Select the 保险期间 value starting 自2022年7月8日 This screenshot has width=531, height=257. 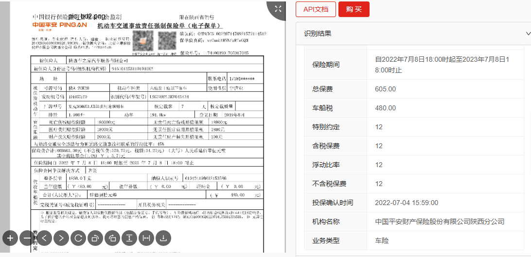(x=442, y=65)
